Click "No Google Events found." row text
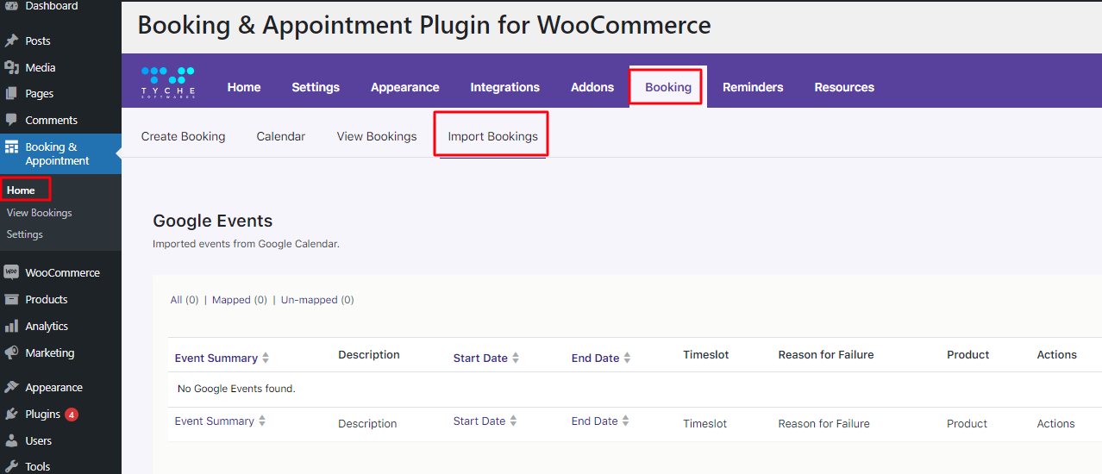The height and width of the screenshot is (474, 1102). [236, 389]
